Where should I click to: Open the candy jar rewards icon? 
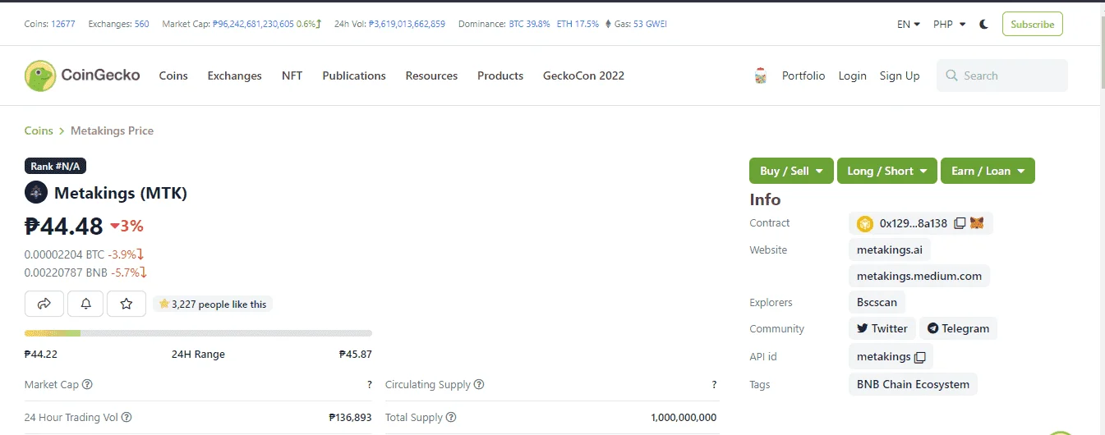point(760,76)
